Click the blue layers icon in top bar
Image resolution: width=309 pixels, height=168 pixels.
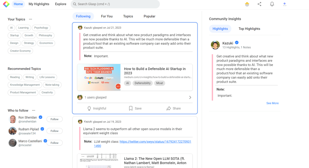pyautogui.click(x=285, y=4)
